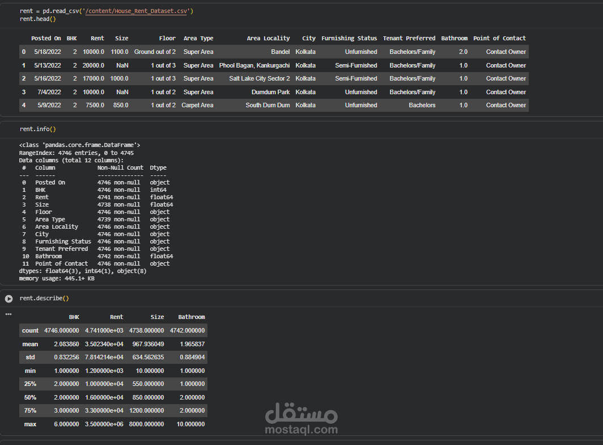
Task: Click the 'City' column header in head table
Action: pyautogui.click(x=309, y=38)
